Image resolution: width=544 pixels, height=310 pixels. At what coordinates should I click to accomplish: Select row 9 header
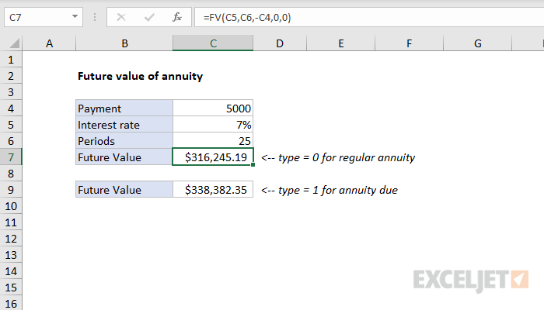point(11,190)
